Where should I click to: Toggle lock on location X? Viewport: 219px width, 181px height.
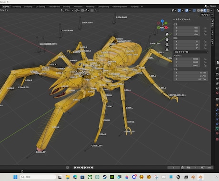point(205,28)
